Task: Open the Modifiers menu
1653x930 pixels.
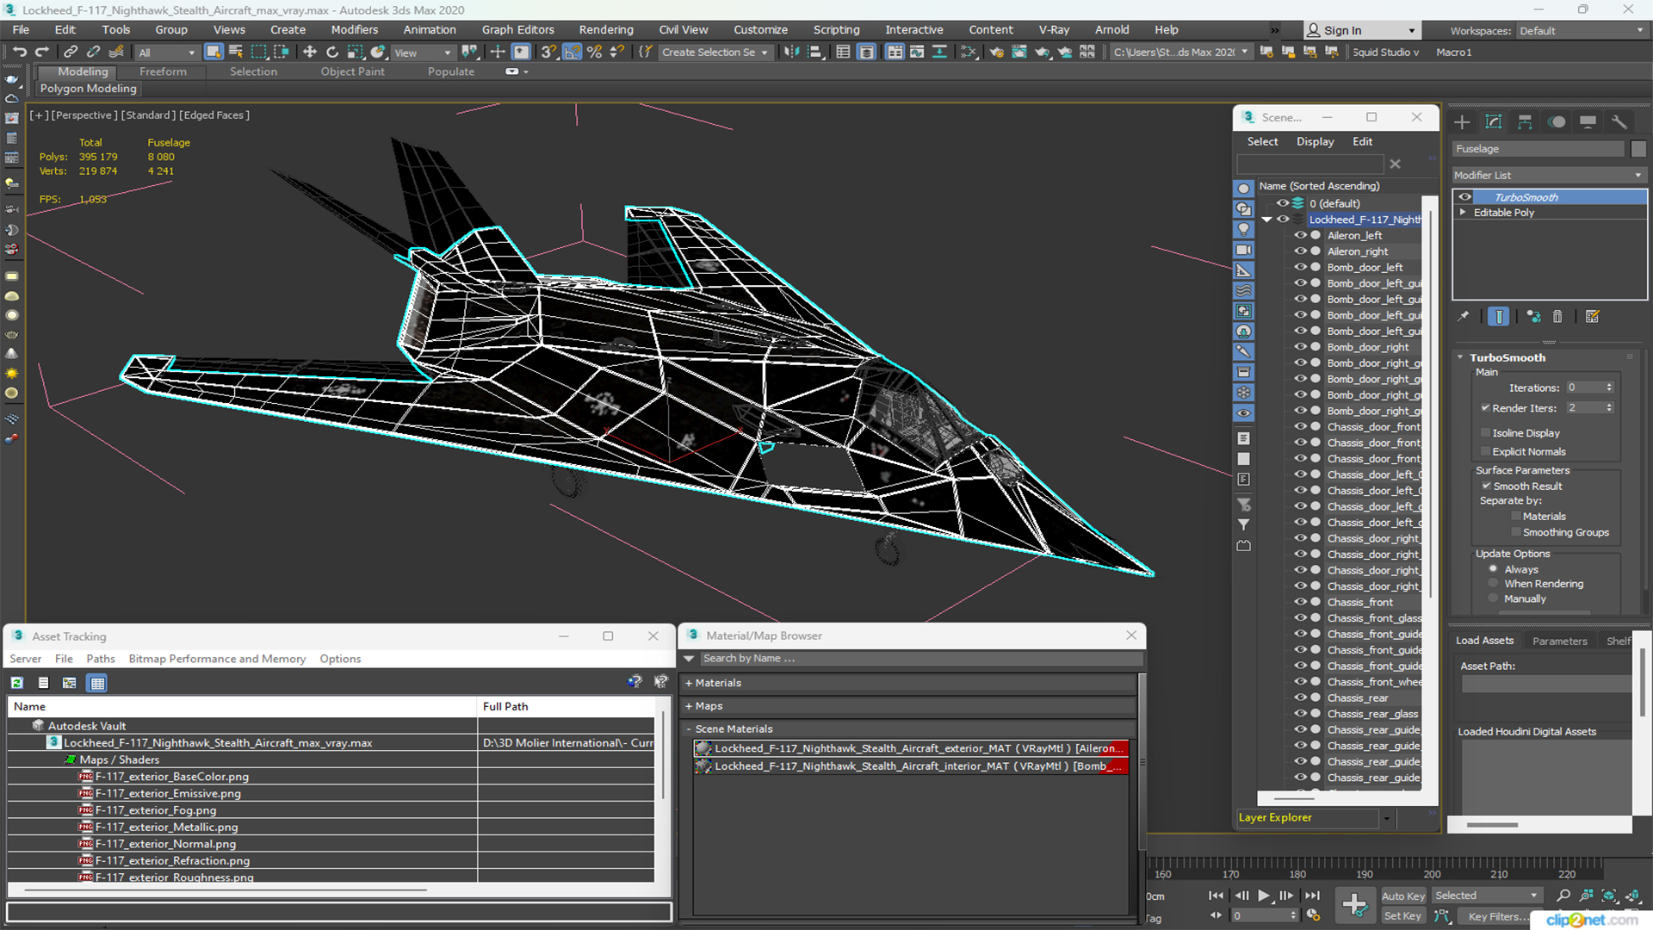Action: (x=355, y=29)
